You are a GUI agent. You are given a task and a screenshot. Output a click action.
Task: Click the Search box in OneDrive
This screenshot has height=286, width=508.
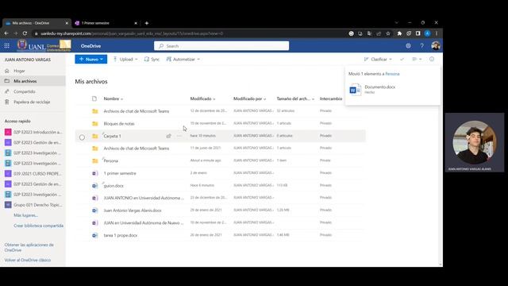[221, 46]
